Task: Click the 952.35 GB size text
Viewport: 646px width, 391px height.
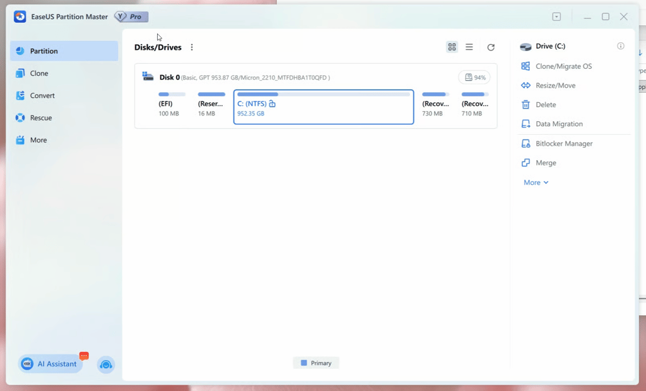Action: pyautogui.click(x=251, y=114)
